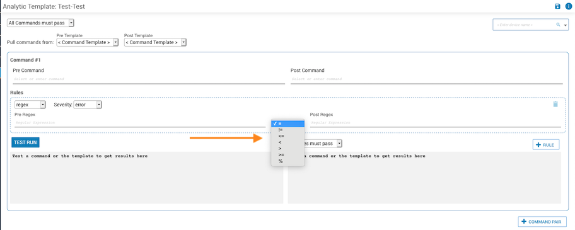Open the Post Template command dropdown
This screenshot has height=230, width=575.
[156, 42]
